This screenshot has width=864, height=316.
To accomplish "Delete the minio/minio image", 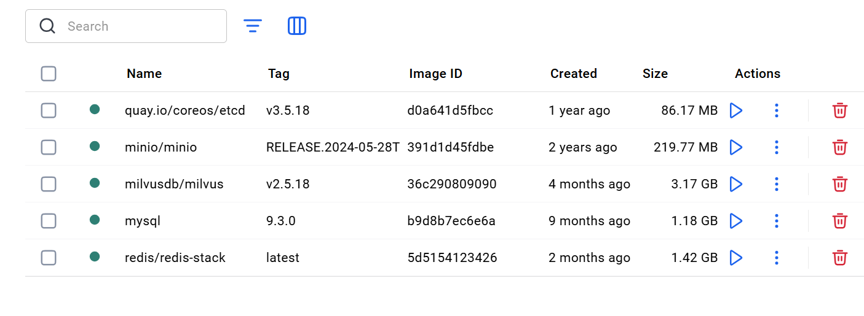I will point(840,147).
